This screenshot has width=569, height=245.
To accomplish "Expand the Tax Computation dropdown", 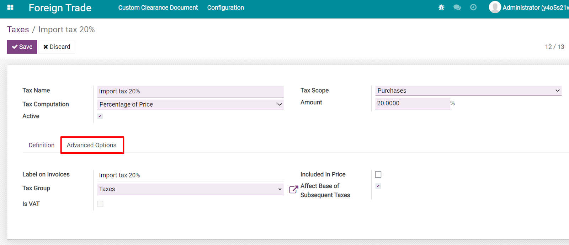I will click(190, 104).
